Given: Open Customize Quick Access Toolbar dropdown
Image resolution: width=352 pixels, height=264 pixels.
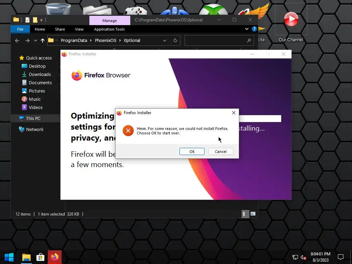Looking at the screenshot, I should click(41, 20).
